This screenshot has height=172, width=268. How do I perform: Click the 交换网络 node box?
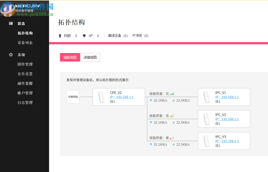click(73, 97)
